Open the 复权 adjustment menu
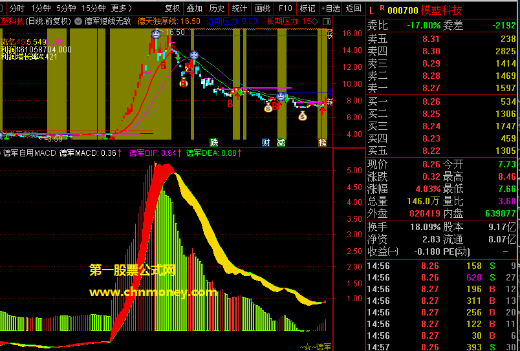The width and height of the screenshot is (520, 351). pos(172,8)
